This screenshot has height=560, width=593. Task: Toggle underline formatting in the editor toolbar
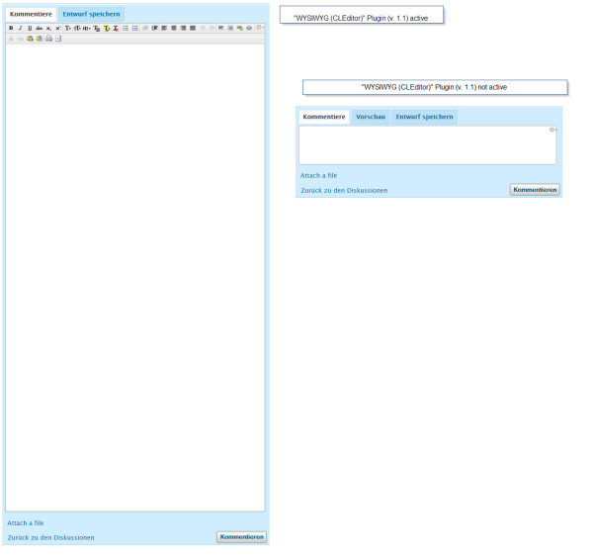30,28
